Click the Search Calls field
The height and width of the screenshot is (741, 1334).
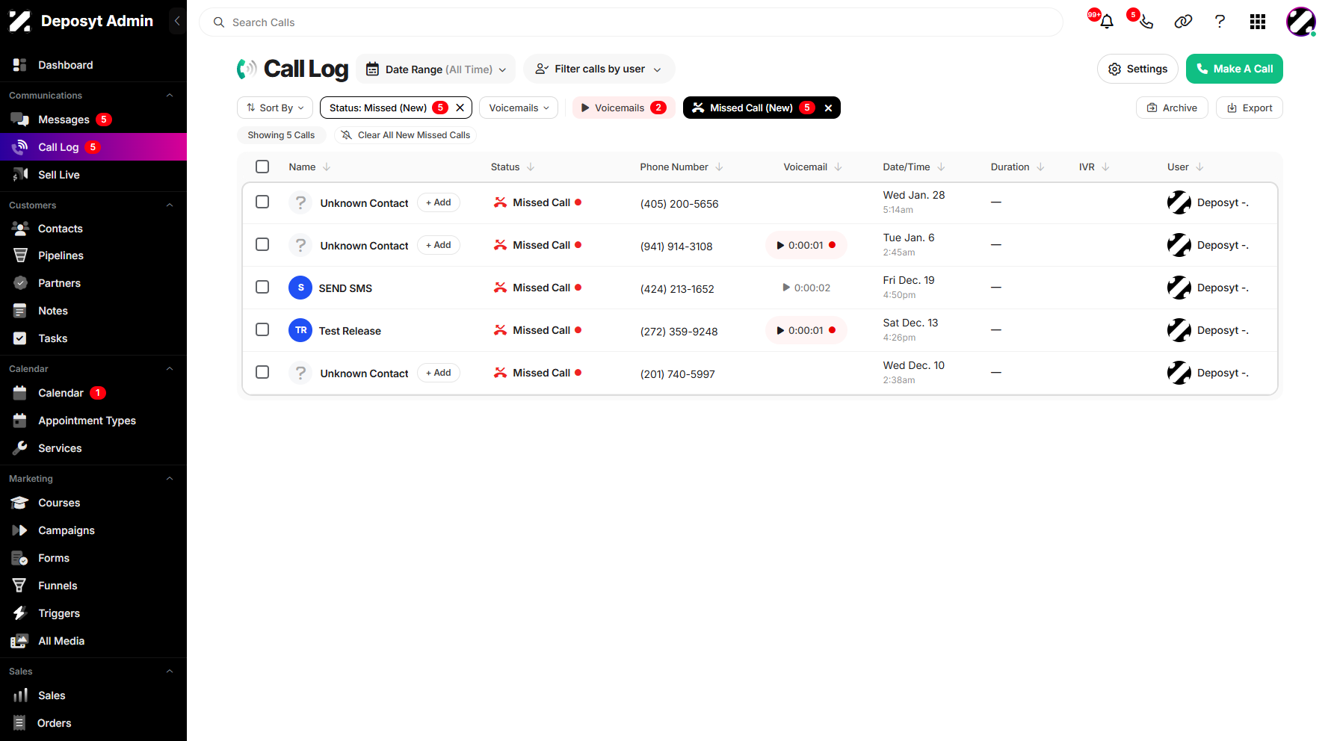[631, 22]
